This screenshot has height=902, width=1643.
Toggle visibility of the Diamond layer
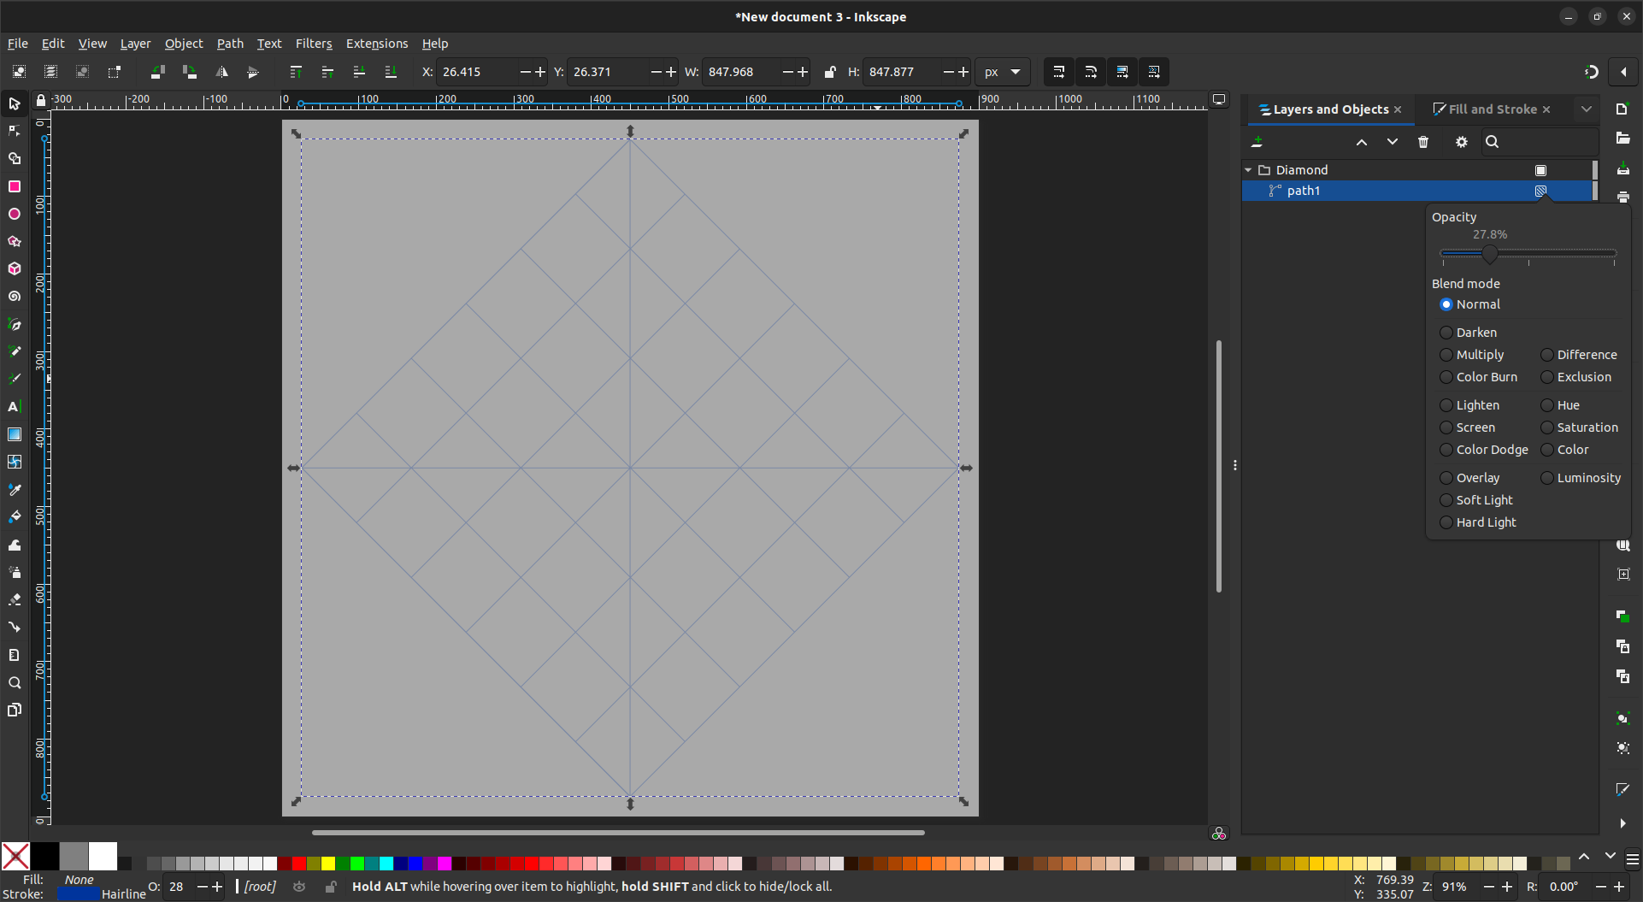pos(1540,169)
